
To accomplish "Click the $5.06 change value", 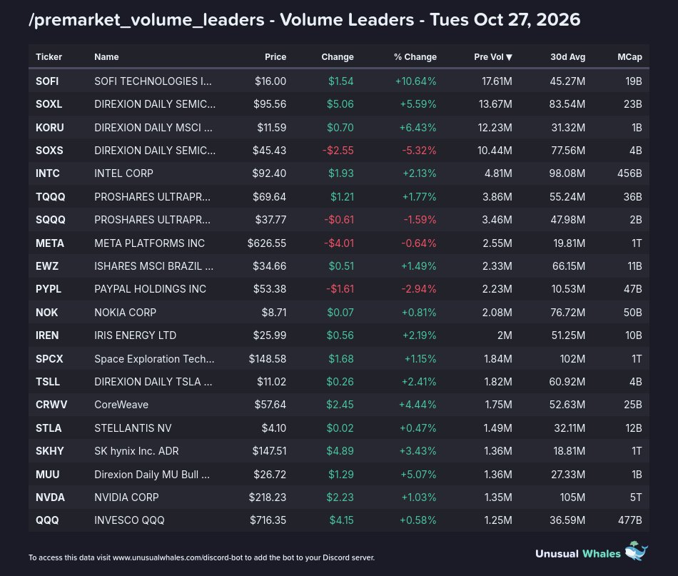I will point(340,104).
